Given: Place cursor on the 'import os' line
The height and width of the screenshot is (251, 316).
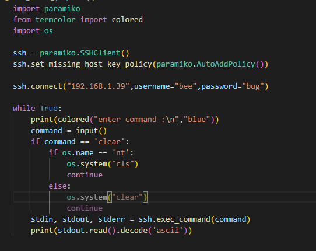Looking at the screenshot, I should (x=33, y=31).
